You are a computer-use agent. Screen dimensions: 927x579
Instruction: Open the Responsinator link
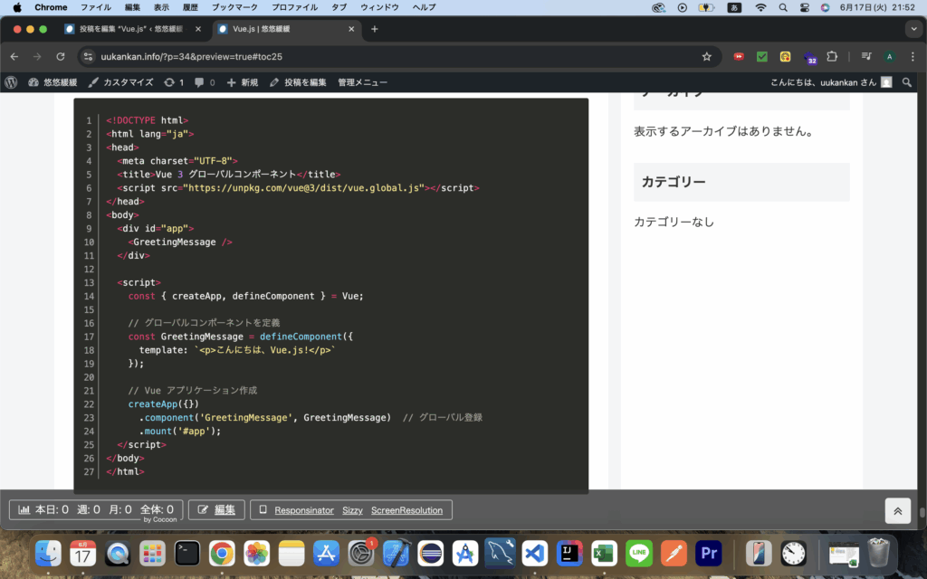304,510
